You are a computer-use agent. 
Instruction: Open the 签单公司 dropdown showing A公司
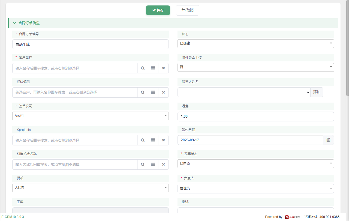tap(91, 116)
